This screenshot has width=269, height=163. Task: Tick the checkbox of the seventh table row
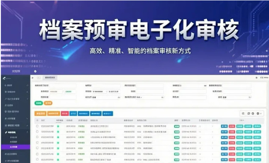point(37,159)
